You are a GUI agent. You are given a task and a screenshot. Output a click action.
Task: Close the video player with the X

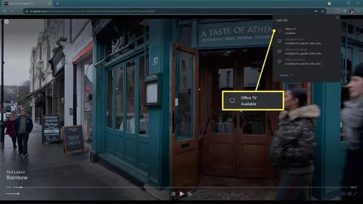tap(6, 21)
